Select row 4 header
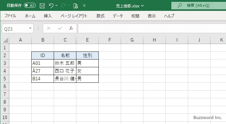 pos(5,71)
